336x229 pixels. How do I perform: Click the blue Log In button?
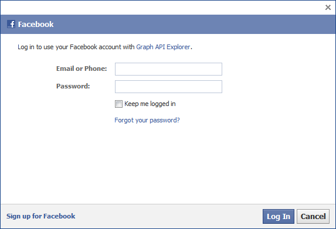(x=279, y=216)
